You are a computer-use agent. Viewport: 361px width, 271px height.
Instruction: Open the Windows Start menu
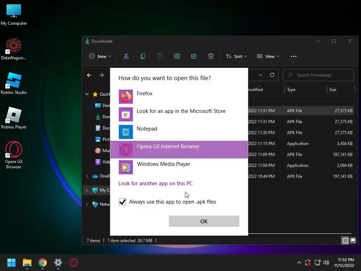pos(11,263)
